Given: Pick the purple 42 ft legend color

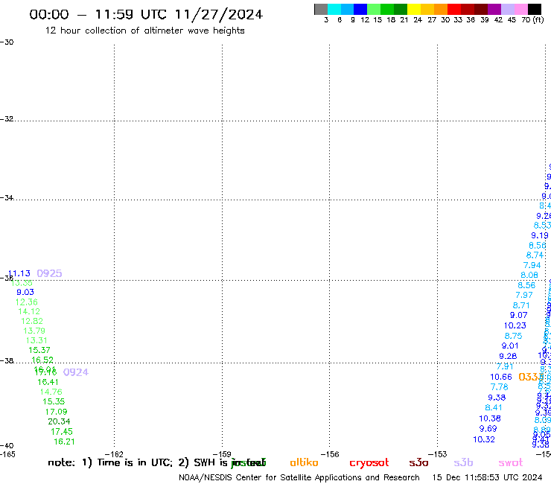Looking at the screenshot, I should tap(494, 9).
